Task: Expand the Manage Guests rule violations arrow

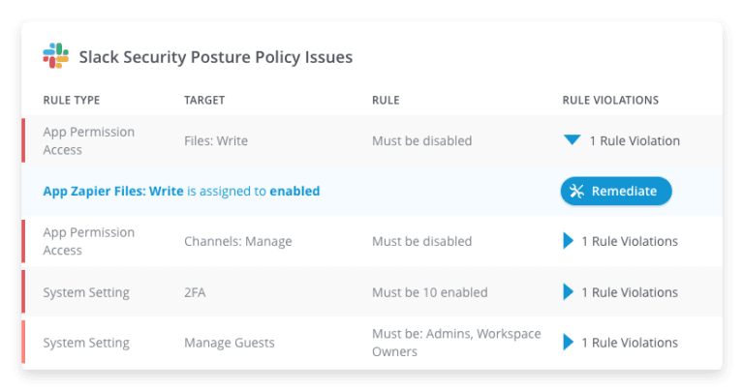Action: coord(568,343)
